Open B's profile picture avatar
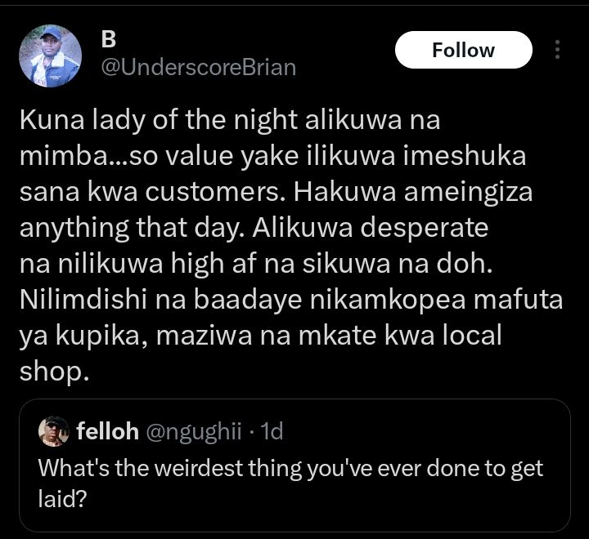Image resolution: width=589 pixels, height=539 pixels. pos(51,56)
